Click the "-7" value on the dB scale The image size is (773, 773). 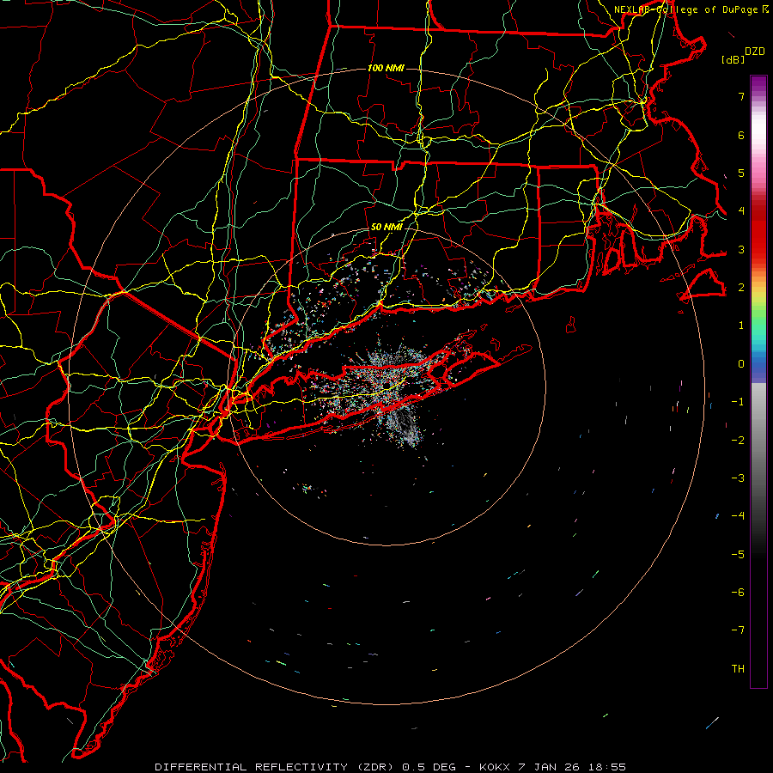click(738, 630)
